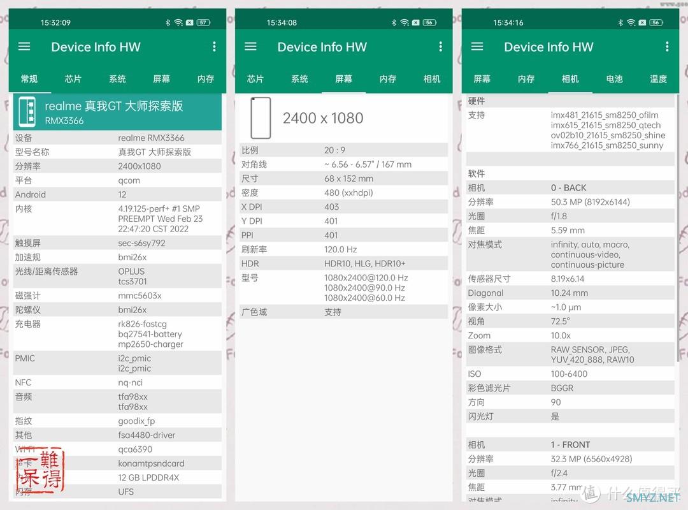The height and width of the screenshot is (510, 688).
Task: Select goodix_fp fingerprint value
Action: tap(136, 421)
